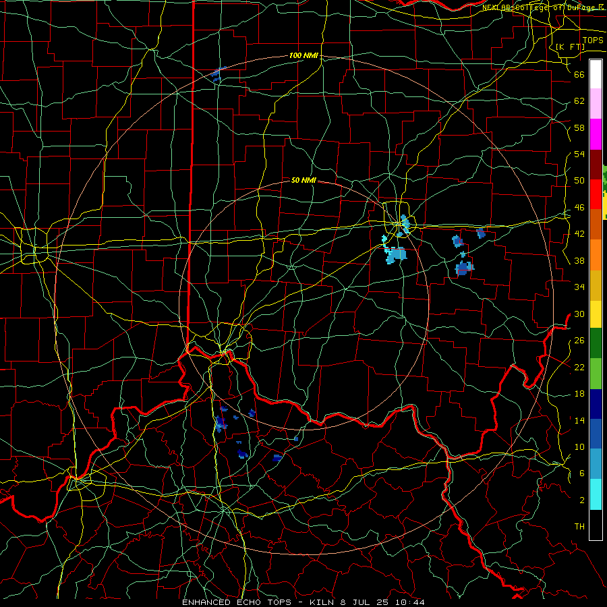Select the magenta legend color block

(x=596, y=134)
